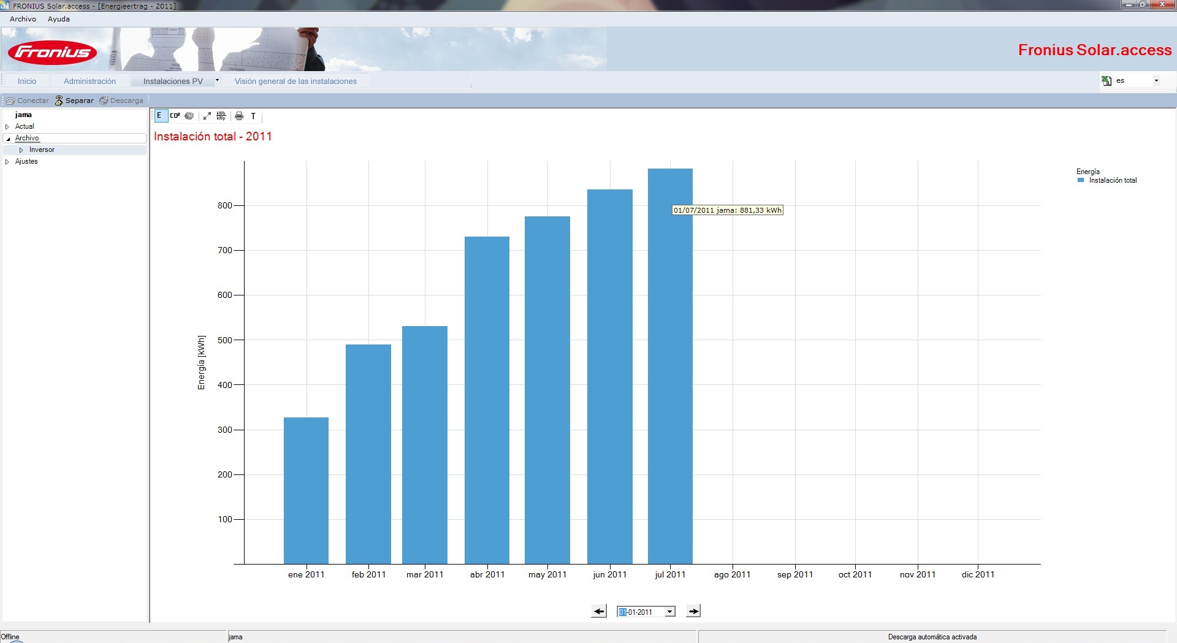
Task: Toggle the kWh/kWp normalization icon
Action: point(221,116)
